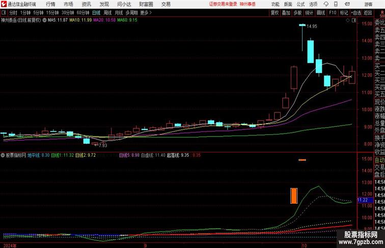Open the 交易 menu
Screen dimensions: 385x248
tap(166, 4)
